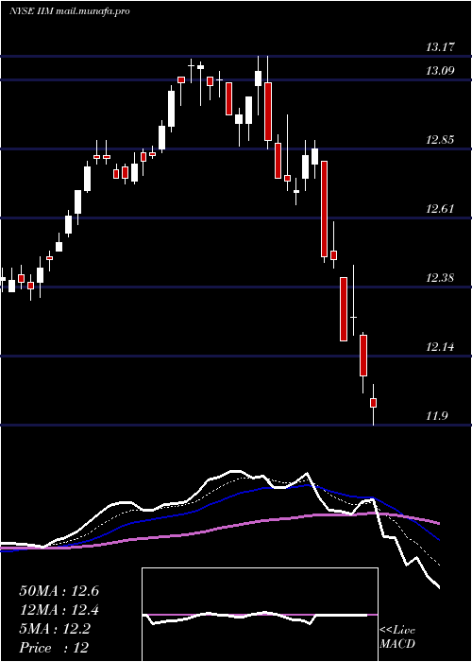472x662 pixels.
Task: Click the 'NYSE HM mail.munafa.pro' chart title
Action: (x=70, y=11)
